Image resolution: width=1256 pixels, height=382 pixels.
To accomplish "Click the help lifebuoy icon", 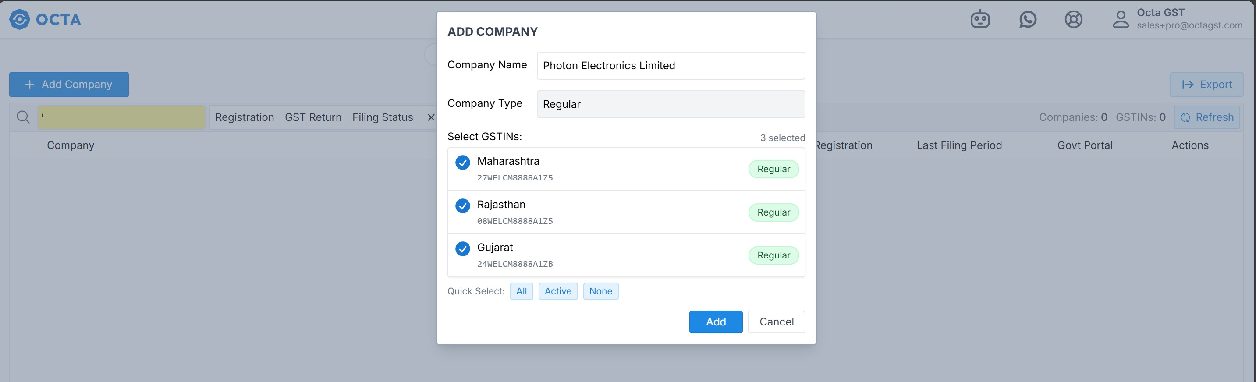I will pos(1073,19).
